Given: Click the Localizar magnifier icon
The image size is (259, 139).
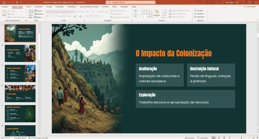Looking at the screenshot, I should point(195,10).
